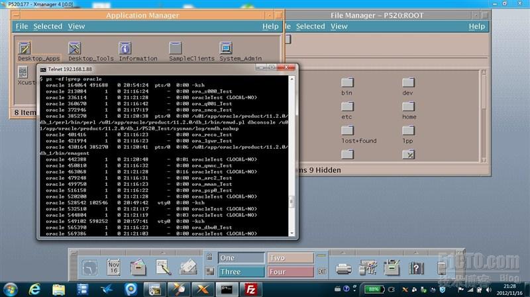Click the command prompt icon in taskbar
Viewport: 530px width, 297px height.
[227, 290]
